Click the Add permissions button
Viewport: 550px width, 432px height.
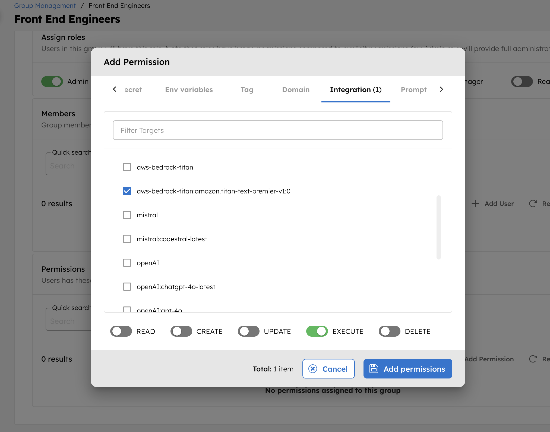[408, 369]
